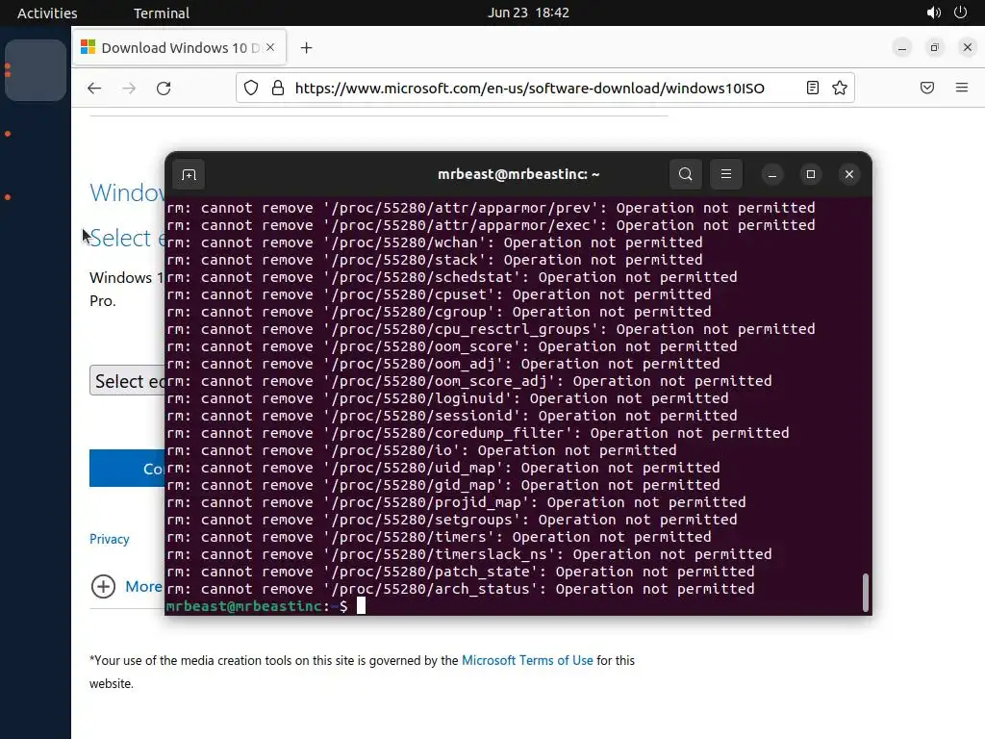The height and width of the screenshot is (739, 985).
Task: Open Activities overview
Action: pyautogui.click(x=47, y=13)
